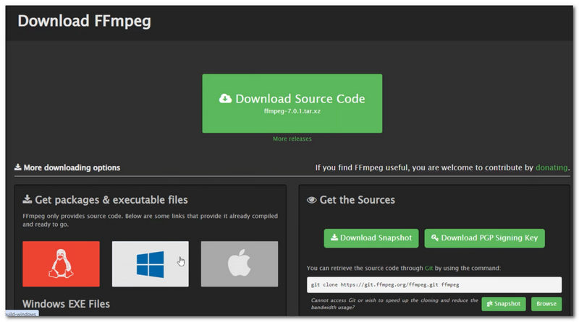Screen dimensions: 579x322
Task: Click the download icon beside Get packages heading
Action: pyautogui.click(x=27, y=200)
